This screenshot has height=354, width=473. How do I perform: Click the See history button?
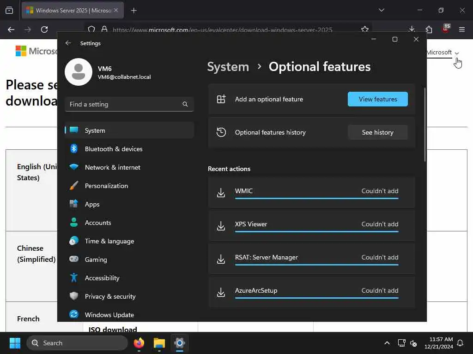pos(378,132)
